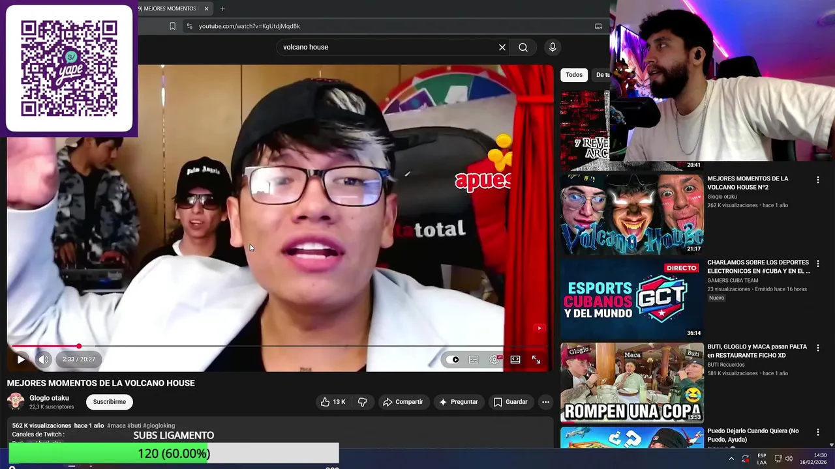Select the MEJORES MOMENTOS browser tab
Viewport: 835px width, 469px height.
click(170, 8)
